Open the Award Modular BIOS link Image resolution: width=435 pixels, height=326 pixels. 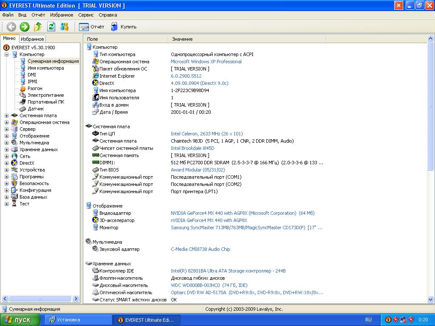pyautogui.click(x=198, y=170)
